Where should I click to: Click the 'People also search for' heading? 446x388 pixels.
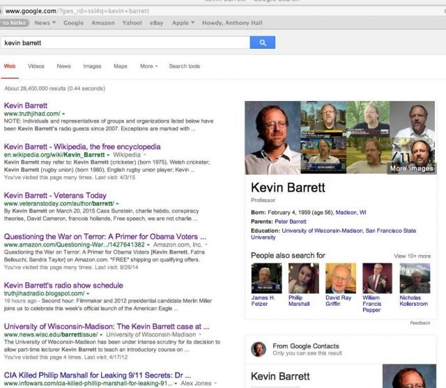[288, 256]
